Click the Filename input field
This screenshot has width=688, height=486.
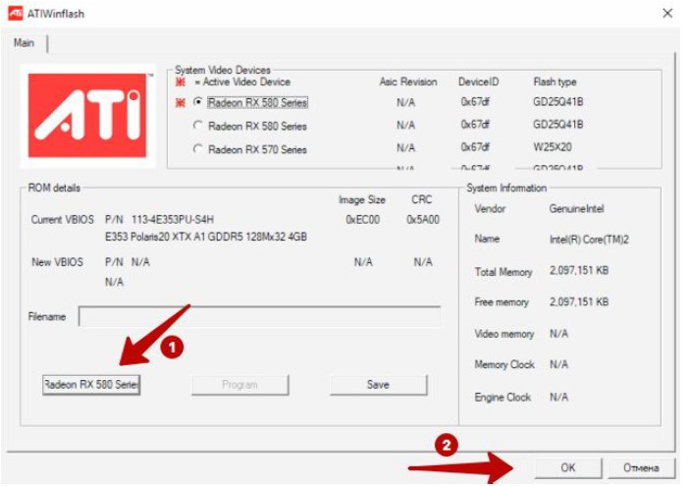(x=260, y=316)
